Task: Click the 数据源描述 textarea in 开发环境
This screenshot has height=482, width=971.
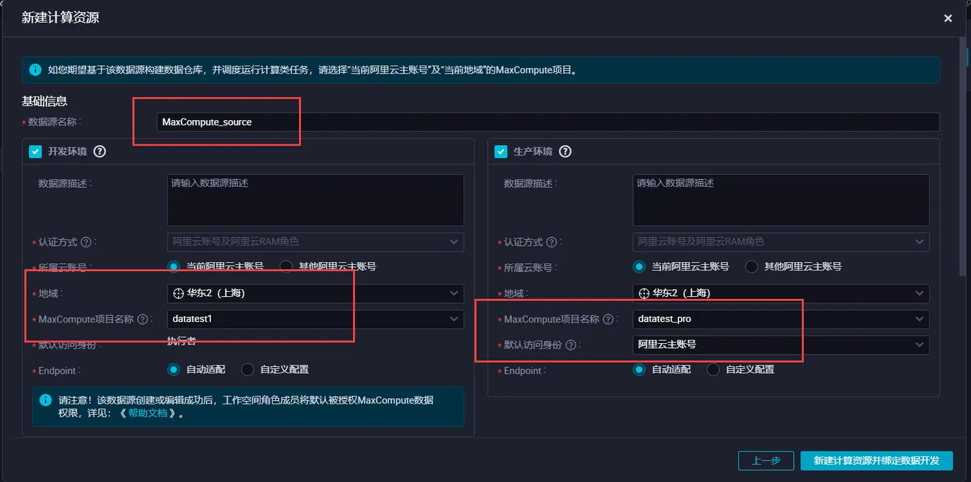Action: pos(316,200)
